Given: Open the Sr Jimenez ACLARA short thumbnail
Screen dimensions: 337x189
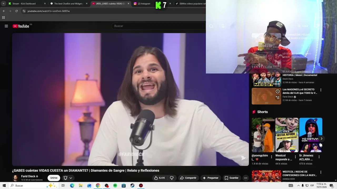Looking at the screenshot, I should click(311, 135).
